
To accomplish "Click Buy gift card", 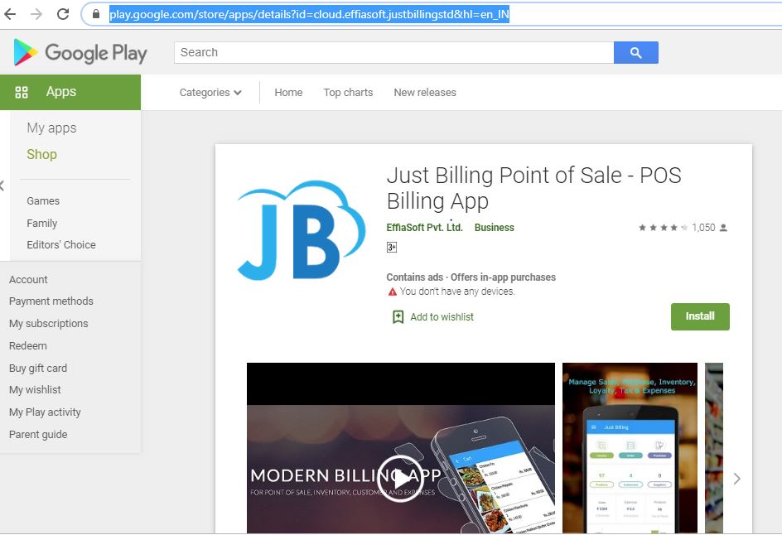I will [x=38, y=369].
